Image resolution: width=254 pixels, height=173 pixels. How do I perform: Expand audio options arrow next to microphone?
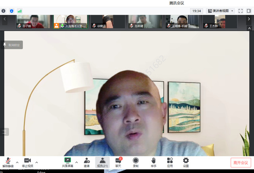[x=17, y=162]
